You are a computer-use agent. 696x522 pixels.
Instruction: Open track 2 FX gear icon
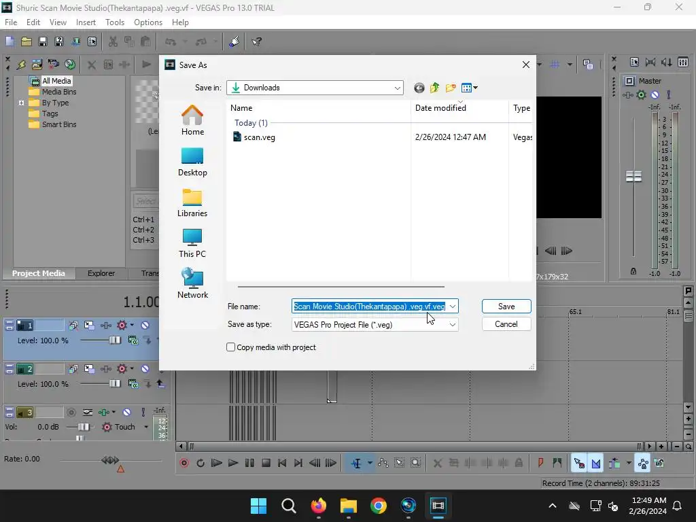(122, 369)
